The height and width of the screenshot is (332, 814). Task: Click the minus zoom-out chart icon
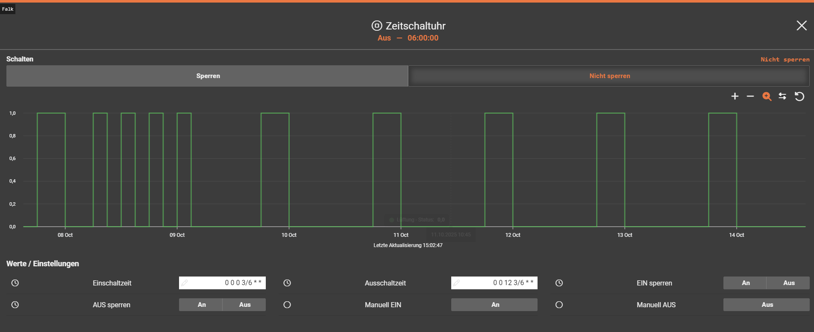click(750, 96)
